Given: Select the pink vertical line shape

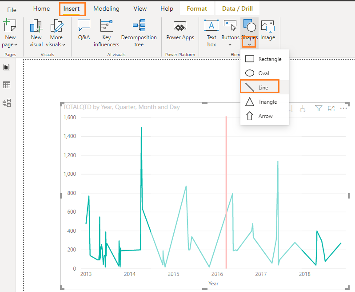Looking at the screenshot, I should (x=226, y=192).
